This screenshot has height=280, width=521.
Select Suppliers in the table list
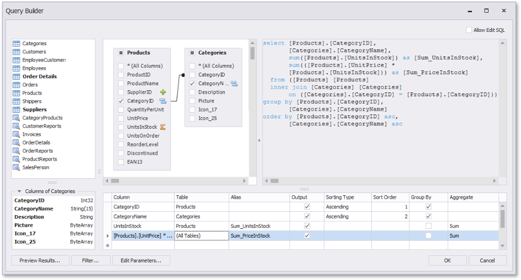[x=34, y=109]
